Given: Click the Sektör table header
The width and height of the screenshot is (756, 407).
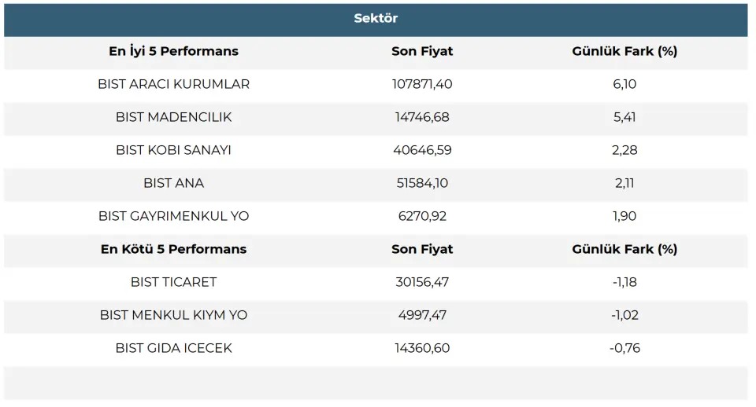Looking at the screenshot, I should point(376,19).
